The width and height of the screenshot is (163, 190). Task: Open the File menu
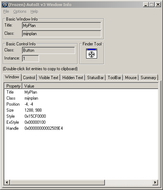click(6, 11)
